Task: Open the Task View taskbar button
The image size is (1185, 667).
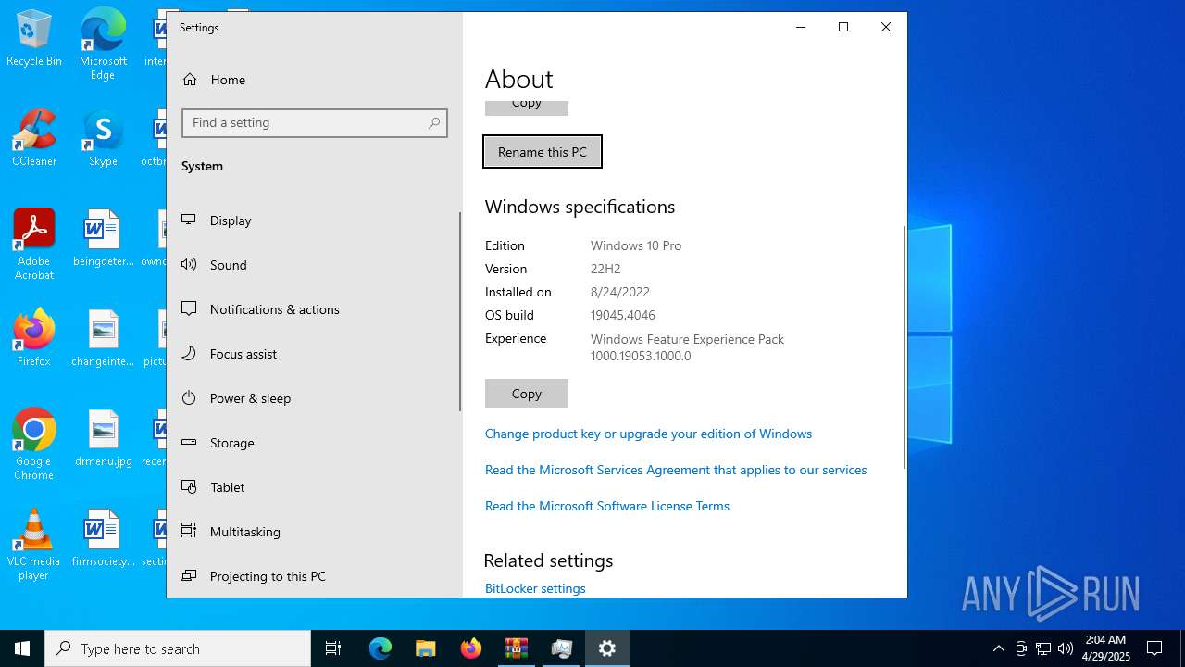Action: tap(333, 648)
